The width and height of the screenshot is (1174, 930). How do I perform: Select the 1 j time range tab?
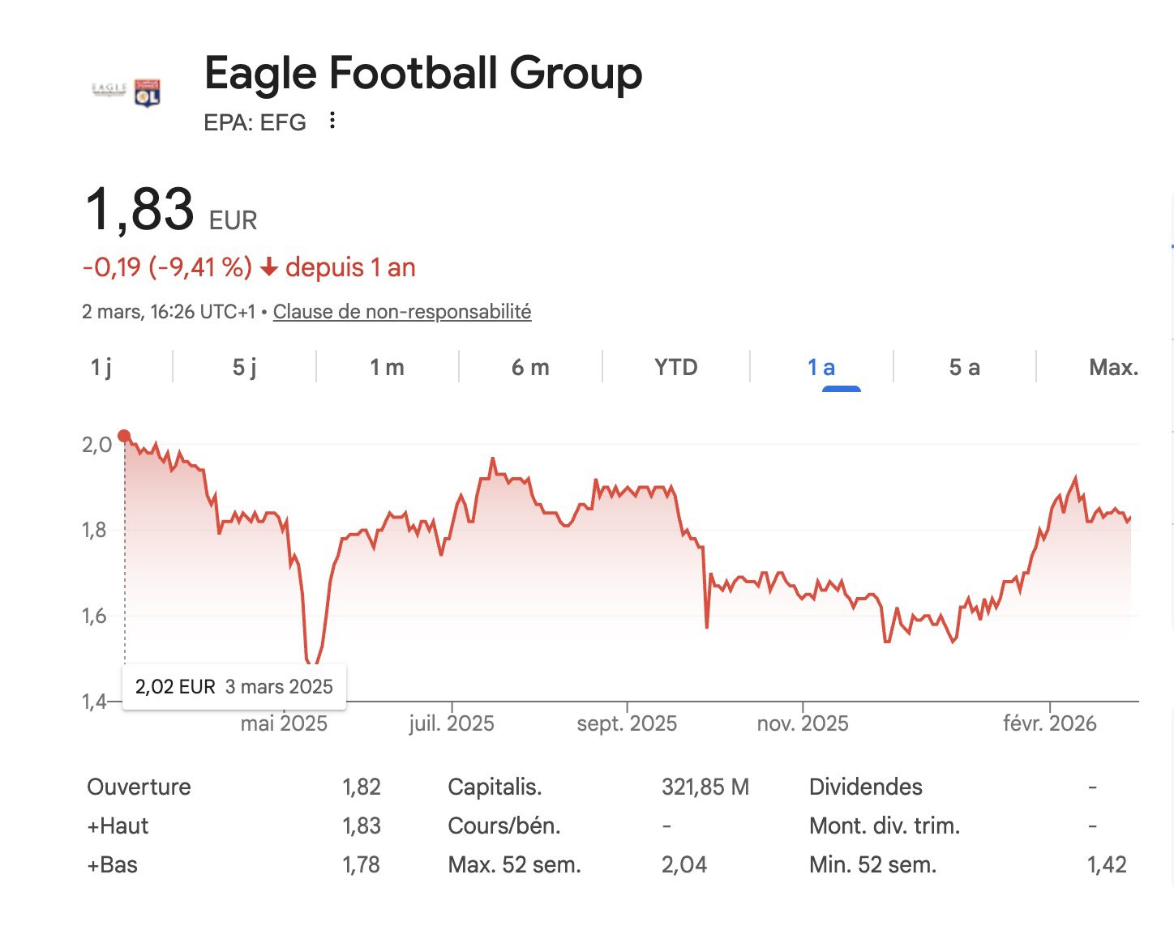(101, 368)
